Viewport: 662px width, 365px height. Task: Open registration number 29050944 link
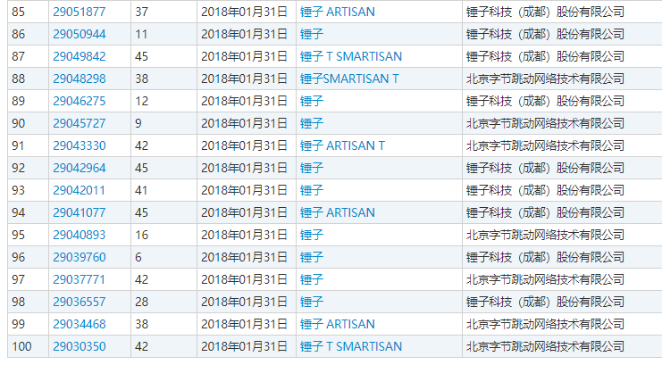click(79, 34)
